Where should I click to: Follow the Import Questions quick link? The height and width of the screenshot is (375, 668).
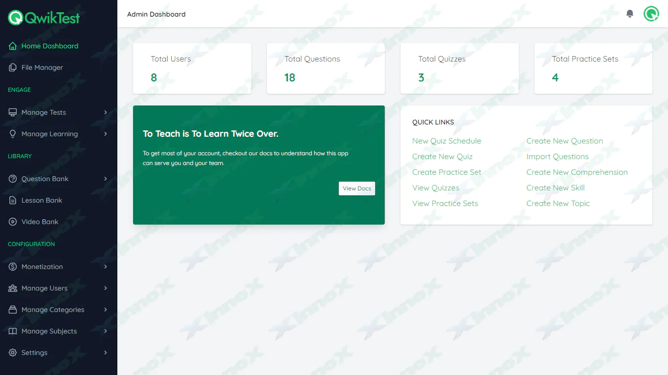pos(557,157)
